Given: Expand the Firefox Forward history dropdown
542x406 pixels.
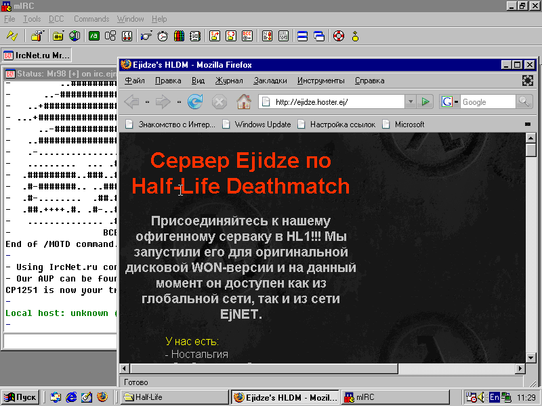Looking at the screenshot, I should (179, 102).
